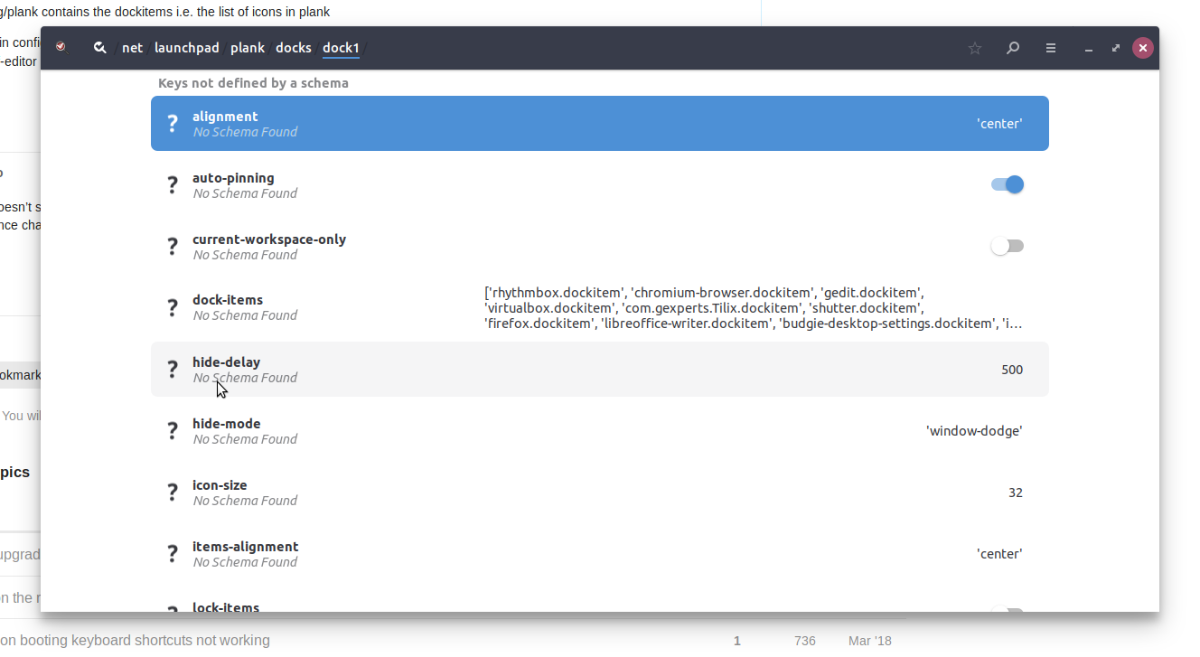1200x657 pixels.
Task: Navigate to the docks folder in breadcrumbs
Action: (x=293, y=48)
